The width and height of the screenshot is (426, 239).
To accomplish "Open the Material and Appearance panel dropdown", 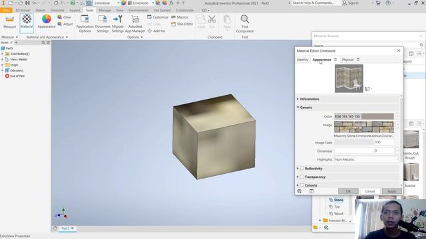I will coord(47,37).
